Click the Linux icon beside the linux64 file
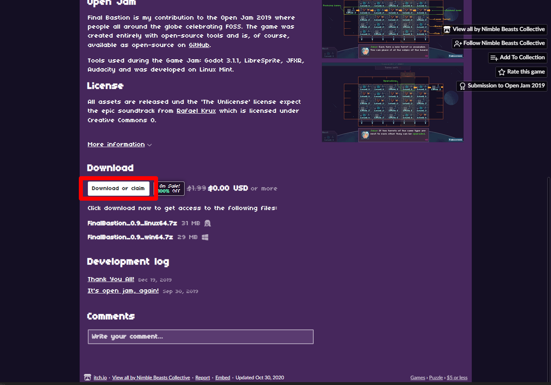 [207, 223]
